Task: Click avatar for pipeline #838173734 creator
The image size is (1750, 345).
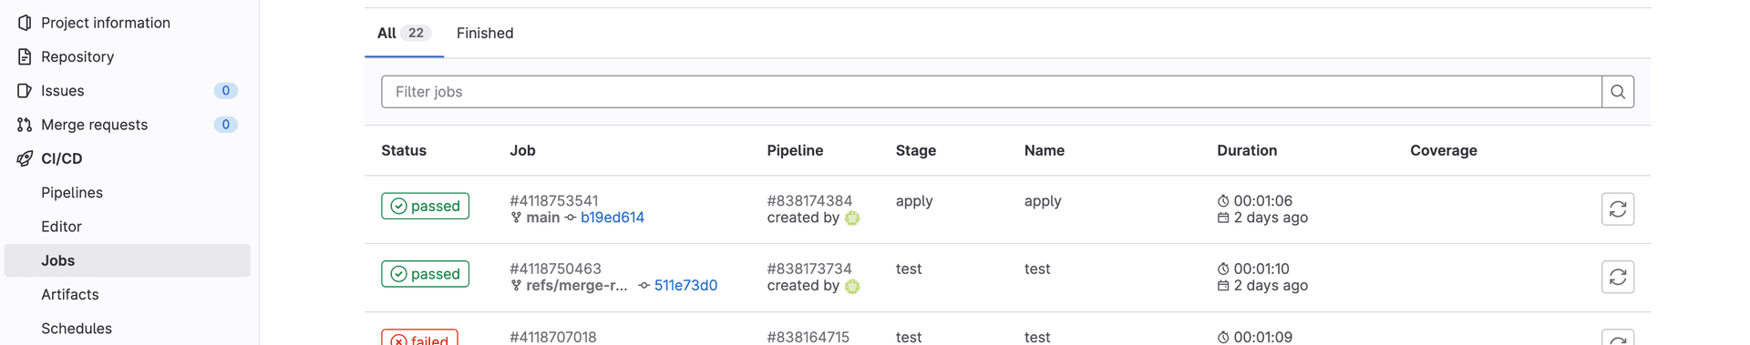Action: pyautogui.click(x=852, y=287)
